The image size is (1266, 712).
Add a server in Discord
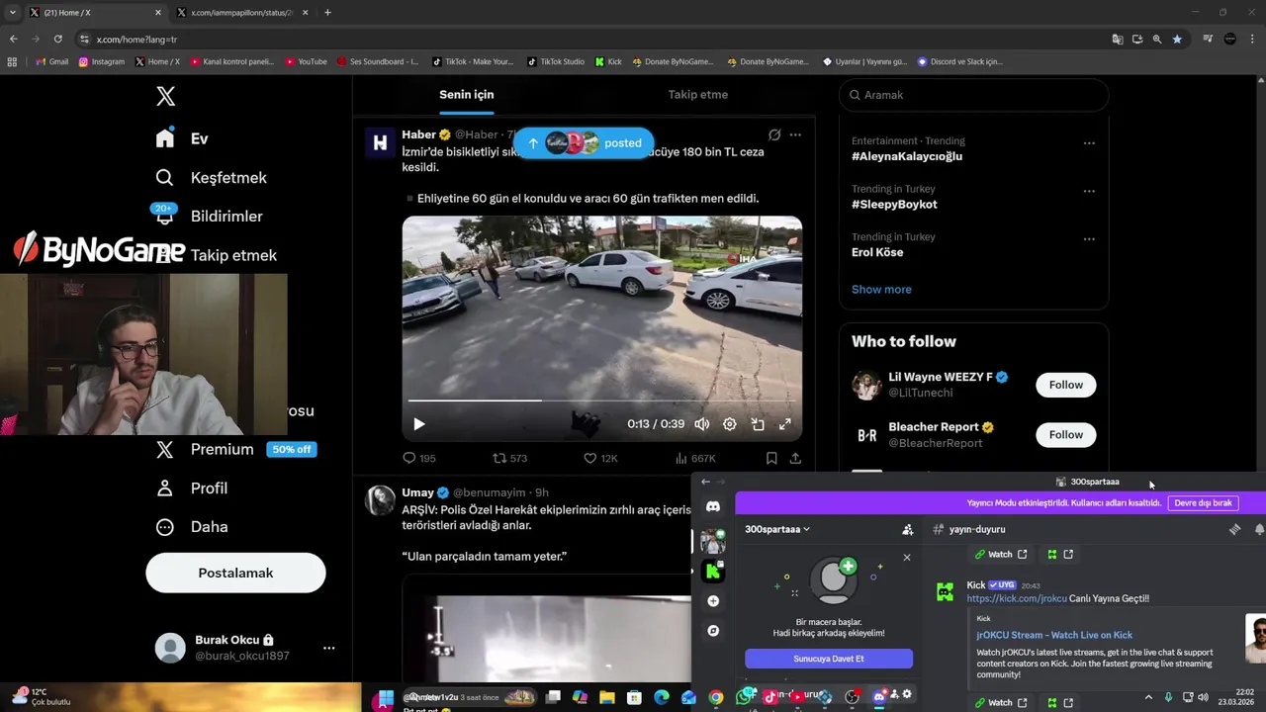(x=712, y=600)
